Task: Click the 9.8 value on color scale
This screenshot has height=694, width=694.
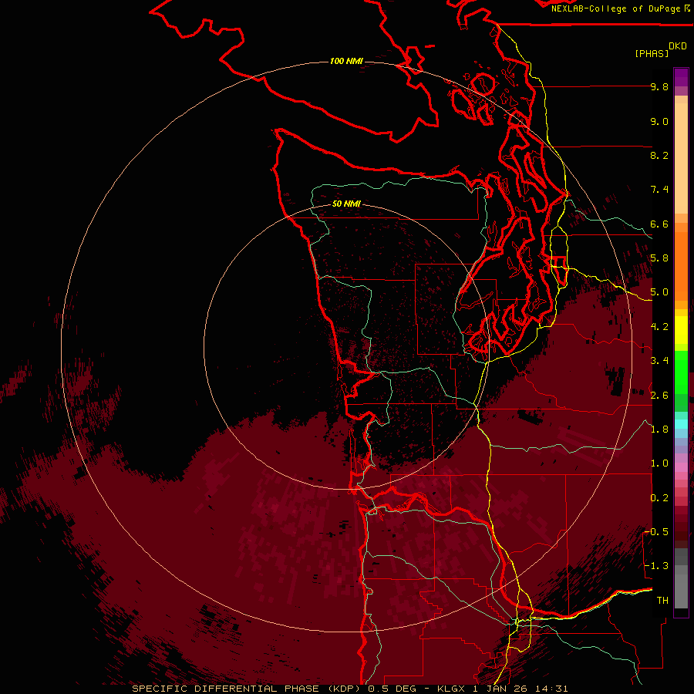Action: coord(659,86)
